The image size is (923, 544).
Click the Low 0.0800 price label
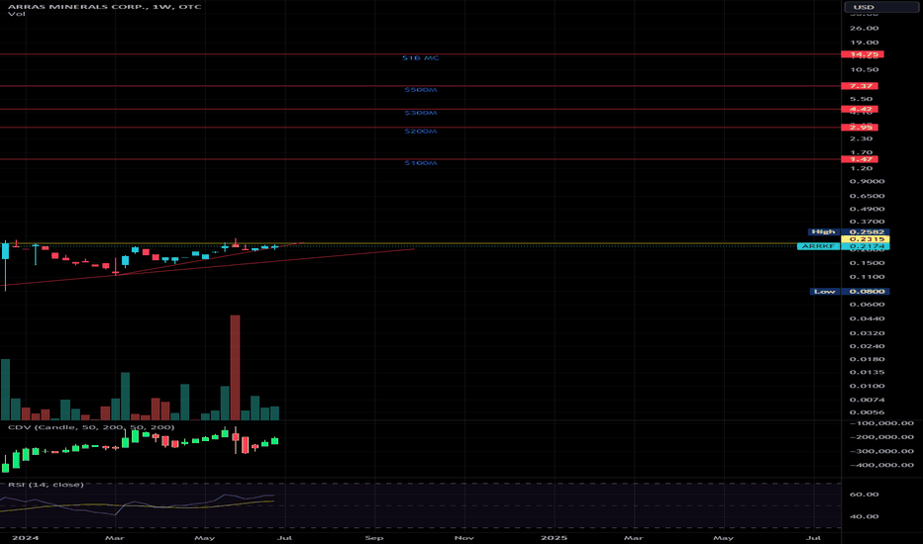click(x=850, y=292)
